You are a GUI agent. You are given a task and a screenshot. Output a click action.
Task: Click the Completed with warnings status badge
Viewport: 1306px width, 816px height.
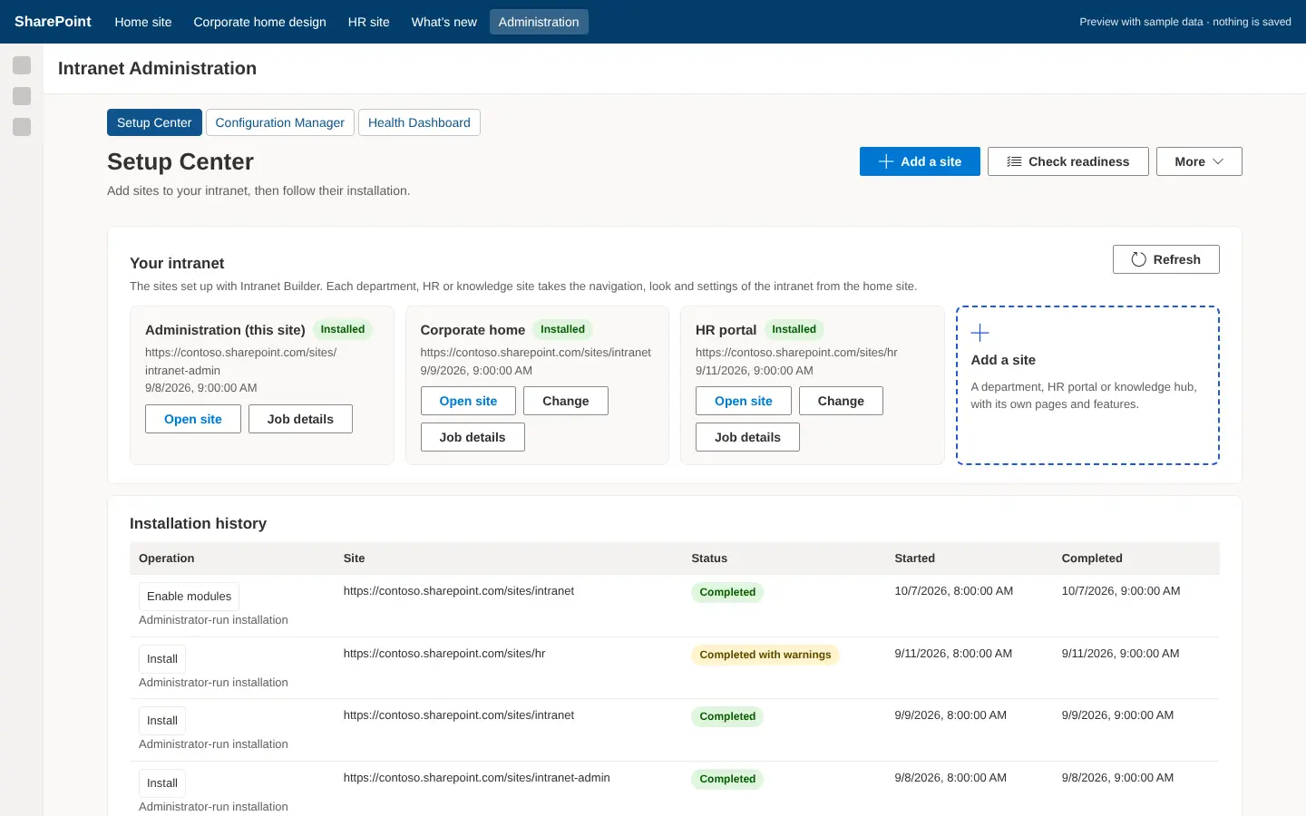click(x=765, y=655)
